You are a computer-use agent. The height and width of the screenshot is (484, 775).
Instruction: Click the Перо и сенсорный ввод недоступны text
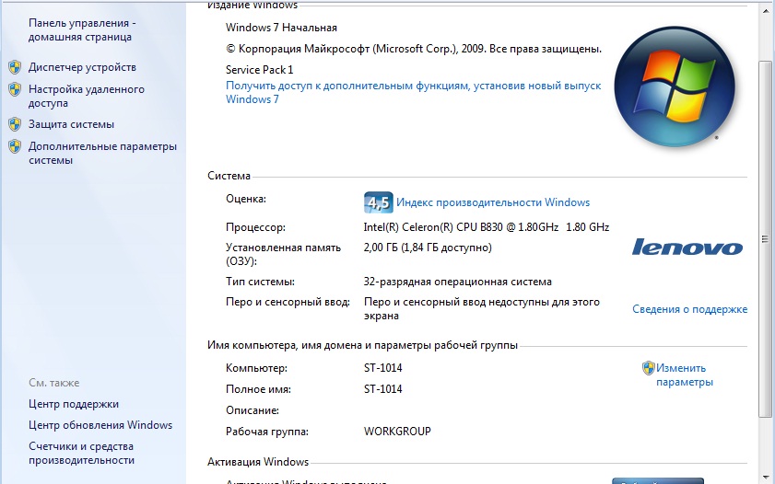point(481,309)
